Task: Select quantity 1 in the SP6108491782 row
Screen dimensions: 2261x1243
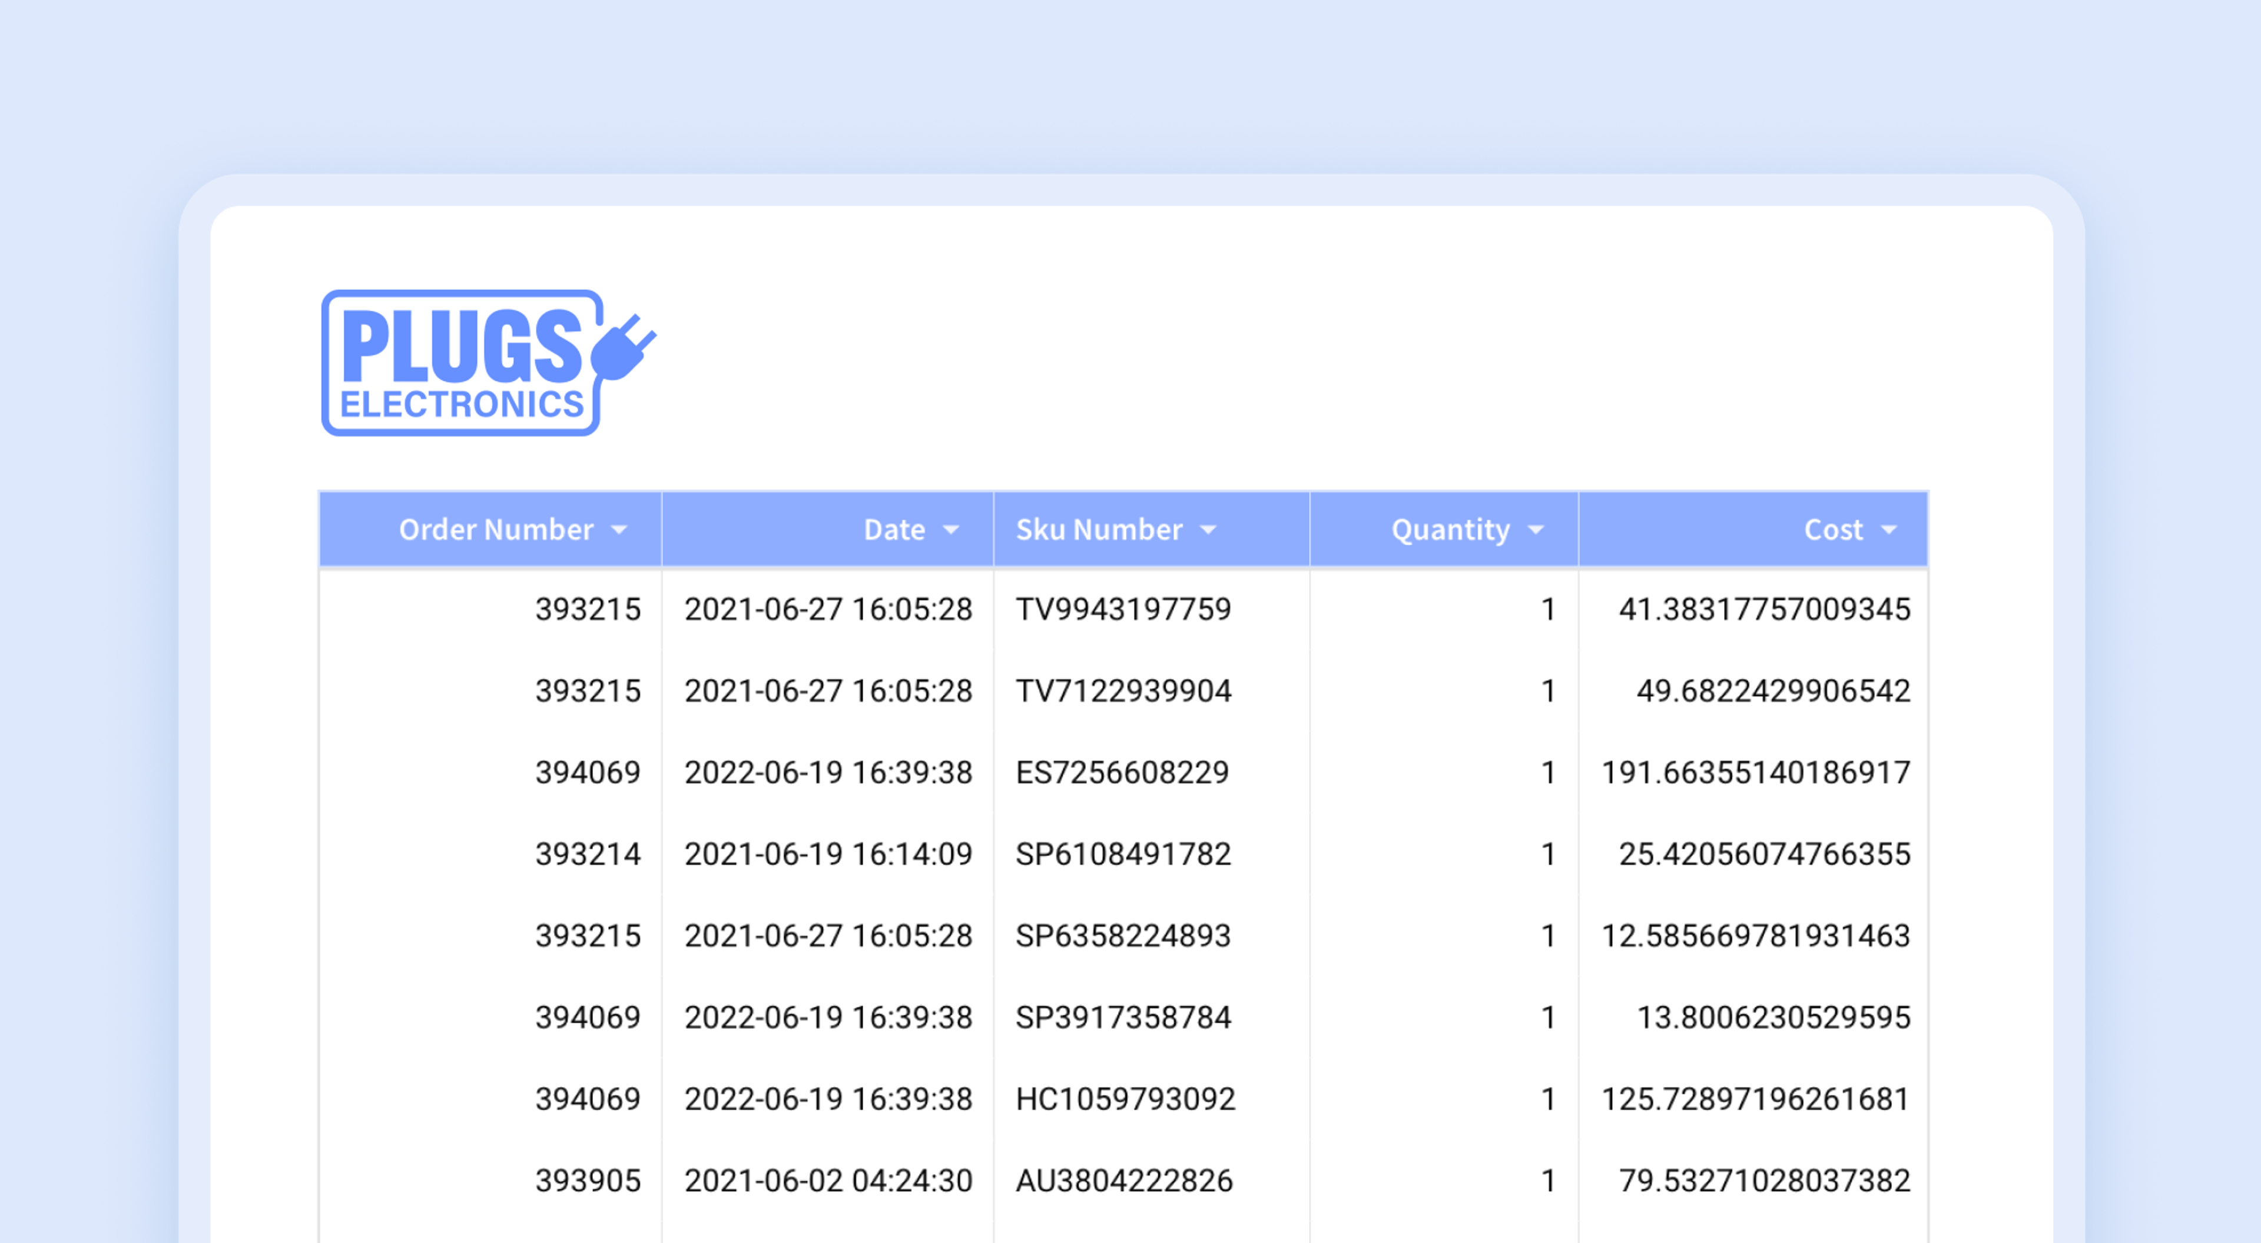Action: tap(1549, 853)
